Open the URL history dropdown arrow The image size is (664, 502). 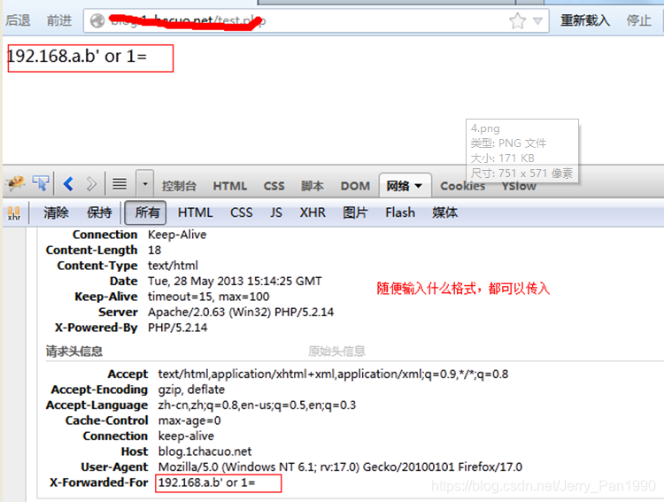537,20
